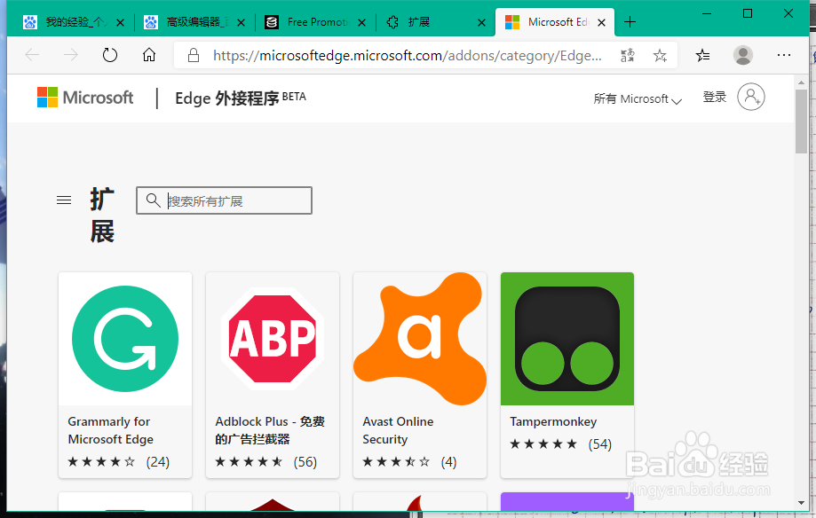This screenshot has width=816, height=518.
Task: Expand the 所有 Microsoft dropdown
Action: 638,98
